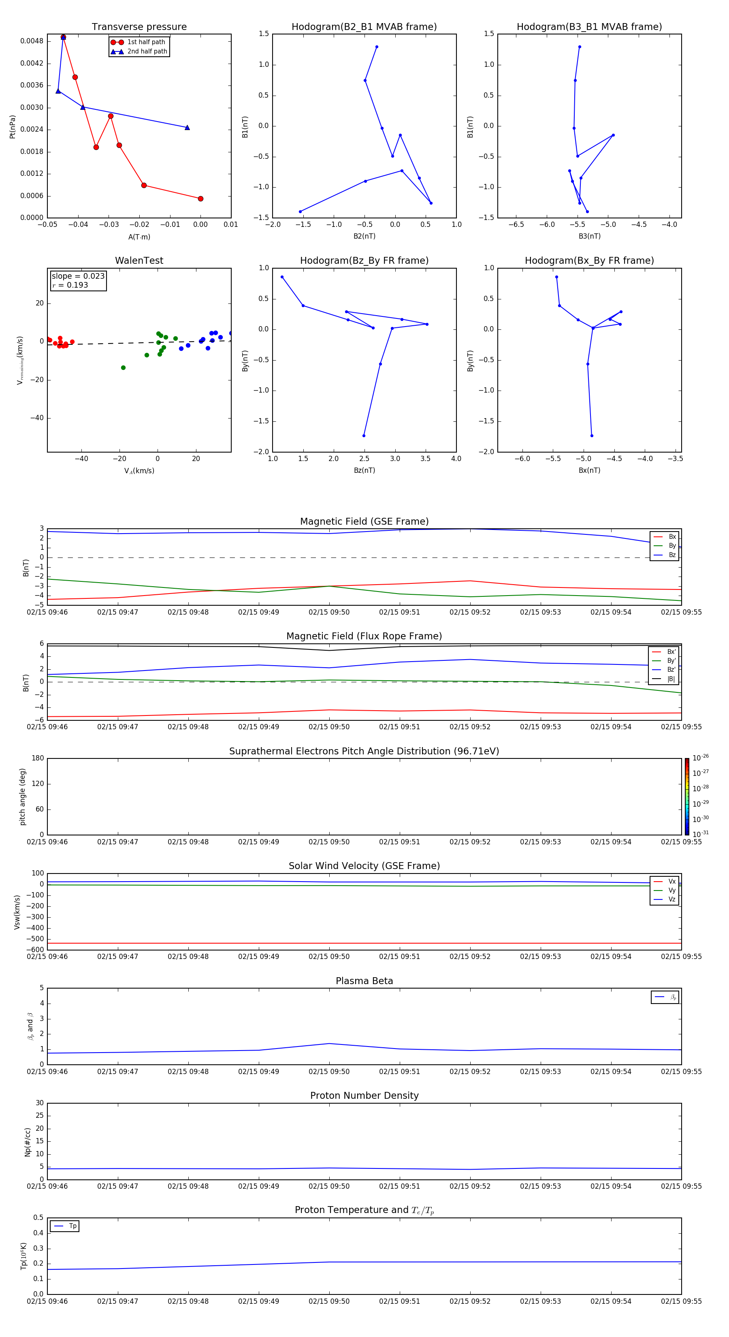Viewport: 729px width, 1337px height.
Task: Click '02/15 09:46' tick under GSE magnetic field plot
Action: pyautogui.click(x=47, y=612)
